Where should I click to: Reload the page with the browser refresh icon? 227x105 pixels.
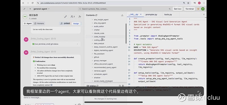[32, 3]
